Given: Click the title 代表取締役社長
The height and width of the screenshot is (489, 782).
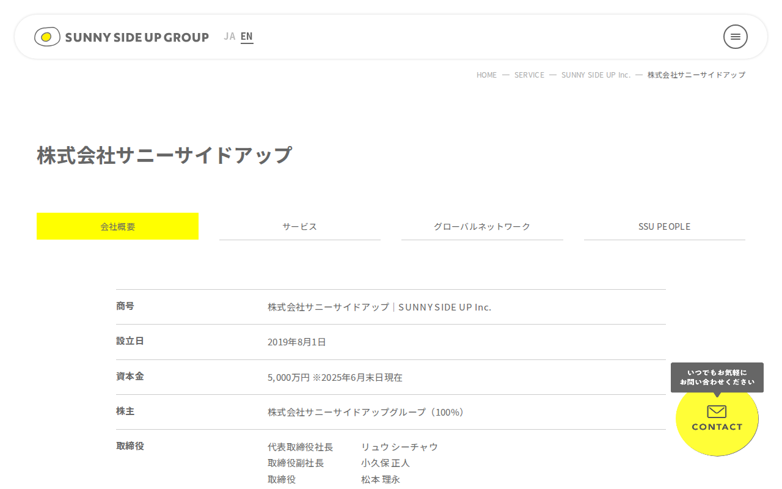Looking at the screenshot, I should pyautogui.click(x=301, y=447).
